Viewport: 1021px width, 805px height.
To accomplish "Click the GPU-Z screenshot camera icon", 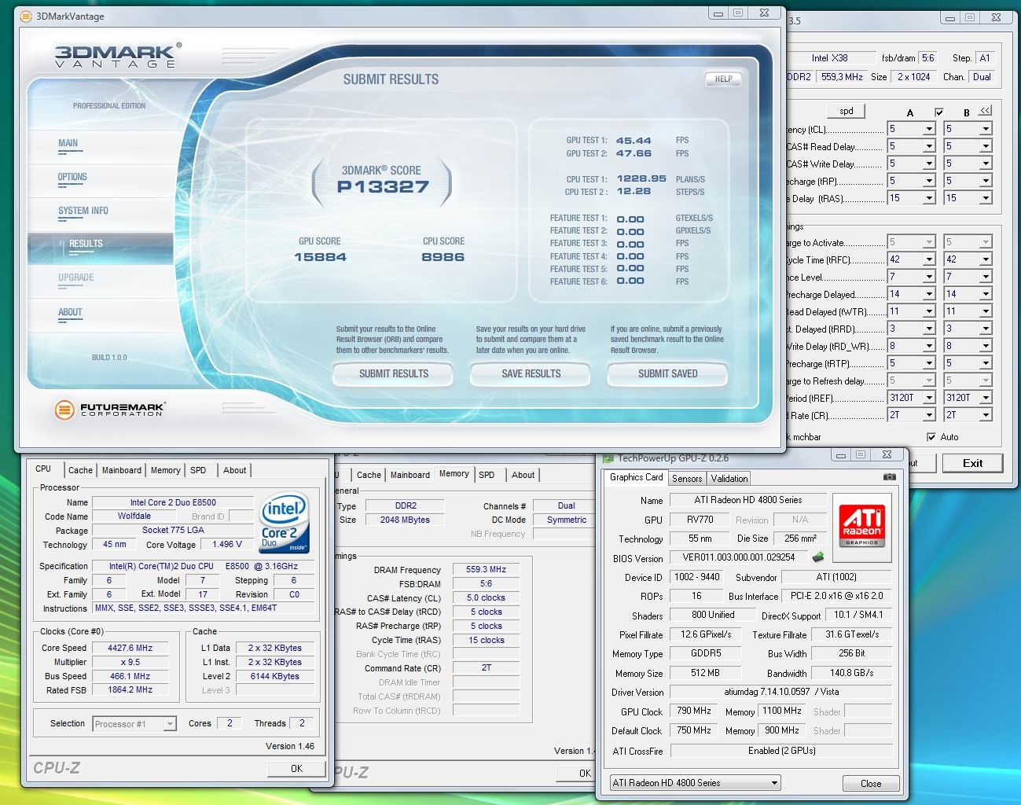I will [x=889, y=477].
